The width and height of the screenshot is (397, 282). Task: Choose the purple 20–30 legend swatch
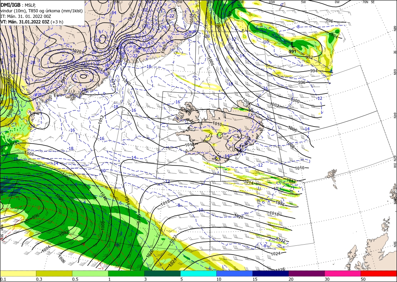[x=306, y=274]
